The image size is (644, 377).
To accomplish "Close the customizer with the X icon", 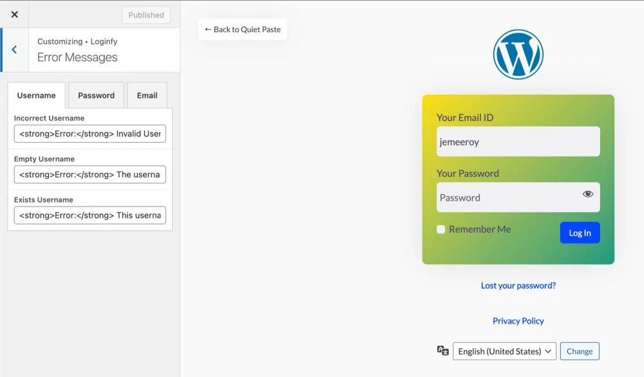I will tap(14, 14).
